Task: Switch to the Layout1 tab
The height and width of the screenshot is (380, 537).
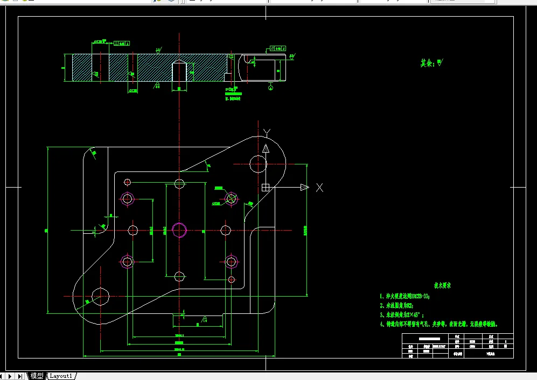Action: tap(61, 376)
